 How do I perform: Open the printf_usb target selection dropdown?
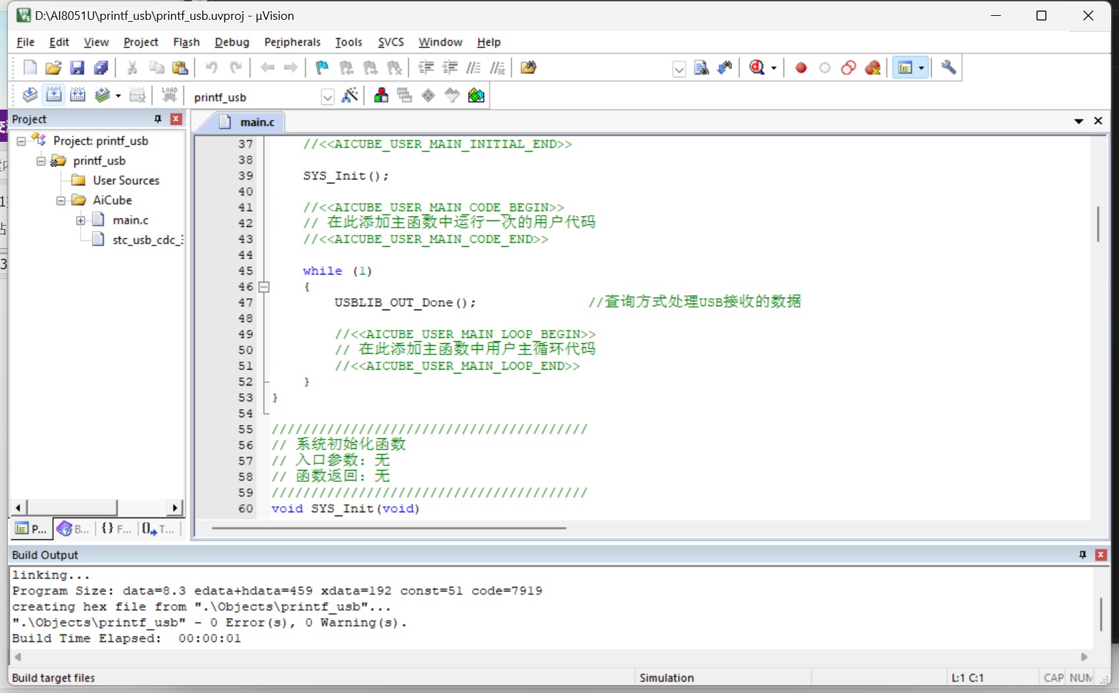point(327,98)
